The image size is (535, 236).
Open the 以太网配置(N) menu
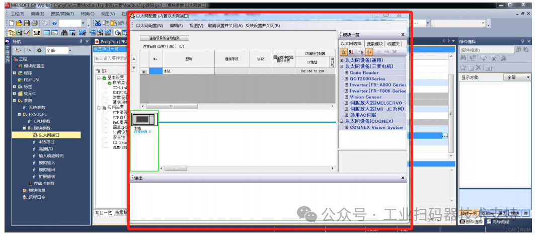(149, 26)
